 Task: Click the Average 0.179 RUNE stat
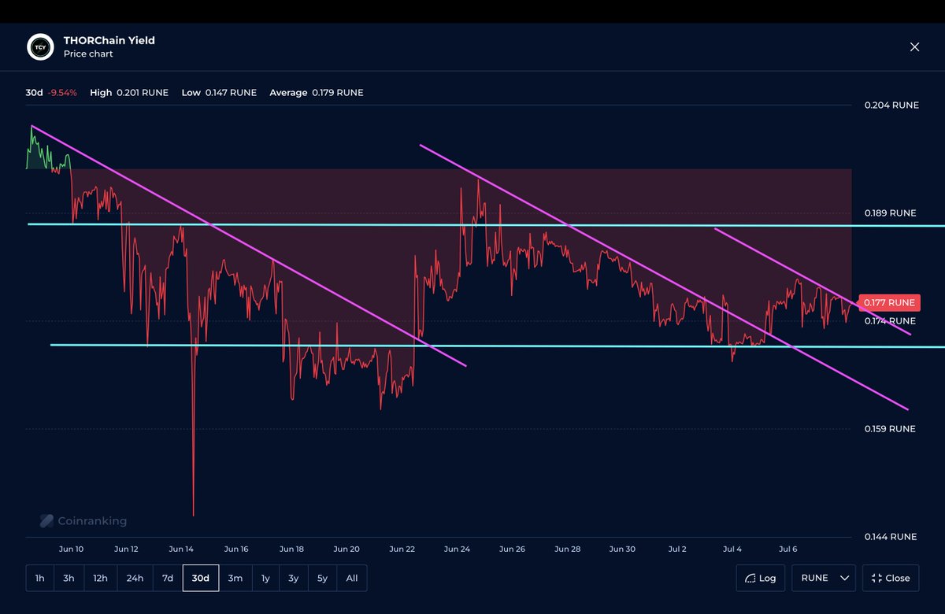tap(317, 92)
